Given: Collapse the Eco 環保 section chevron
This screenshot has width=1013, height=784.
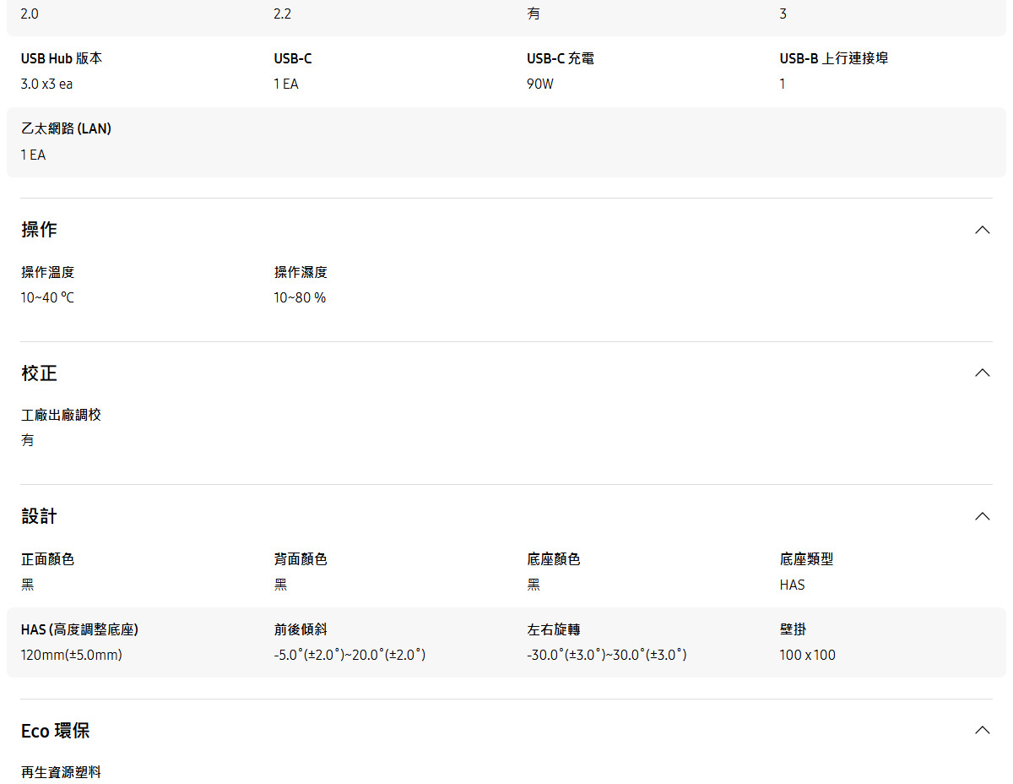Looking at the screenshot, I should [x=982, y=729].
